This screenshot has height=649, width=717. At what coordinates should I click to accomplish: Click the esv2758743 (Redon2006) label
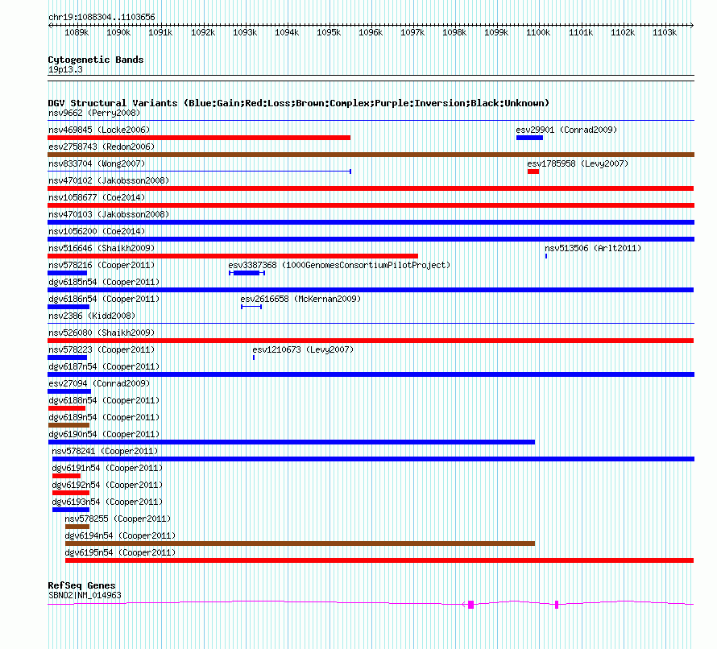pyautogui.click(x=102, y=147)
